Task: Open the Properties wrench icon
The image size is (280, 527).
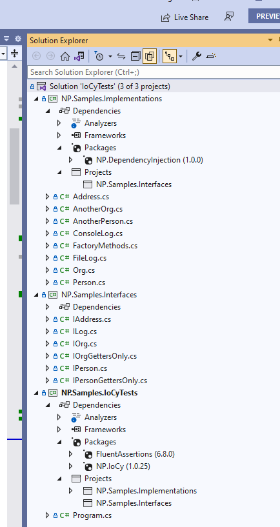Action: click(197, 56)
